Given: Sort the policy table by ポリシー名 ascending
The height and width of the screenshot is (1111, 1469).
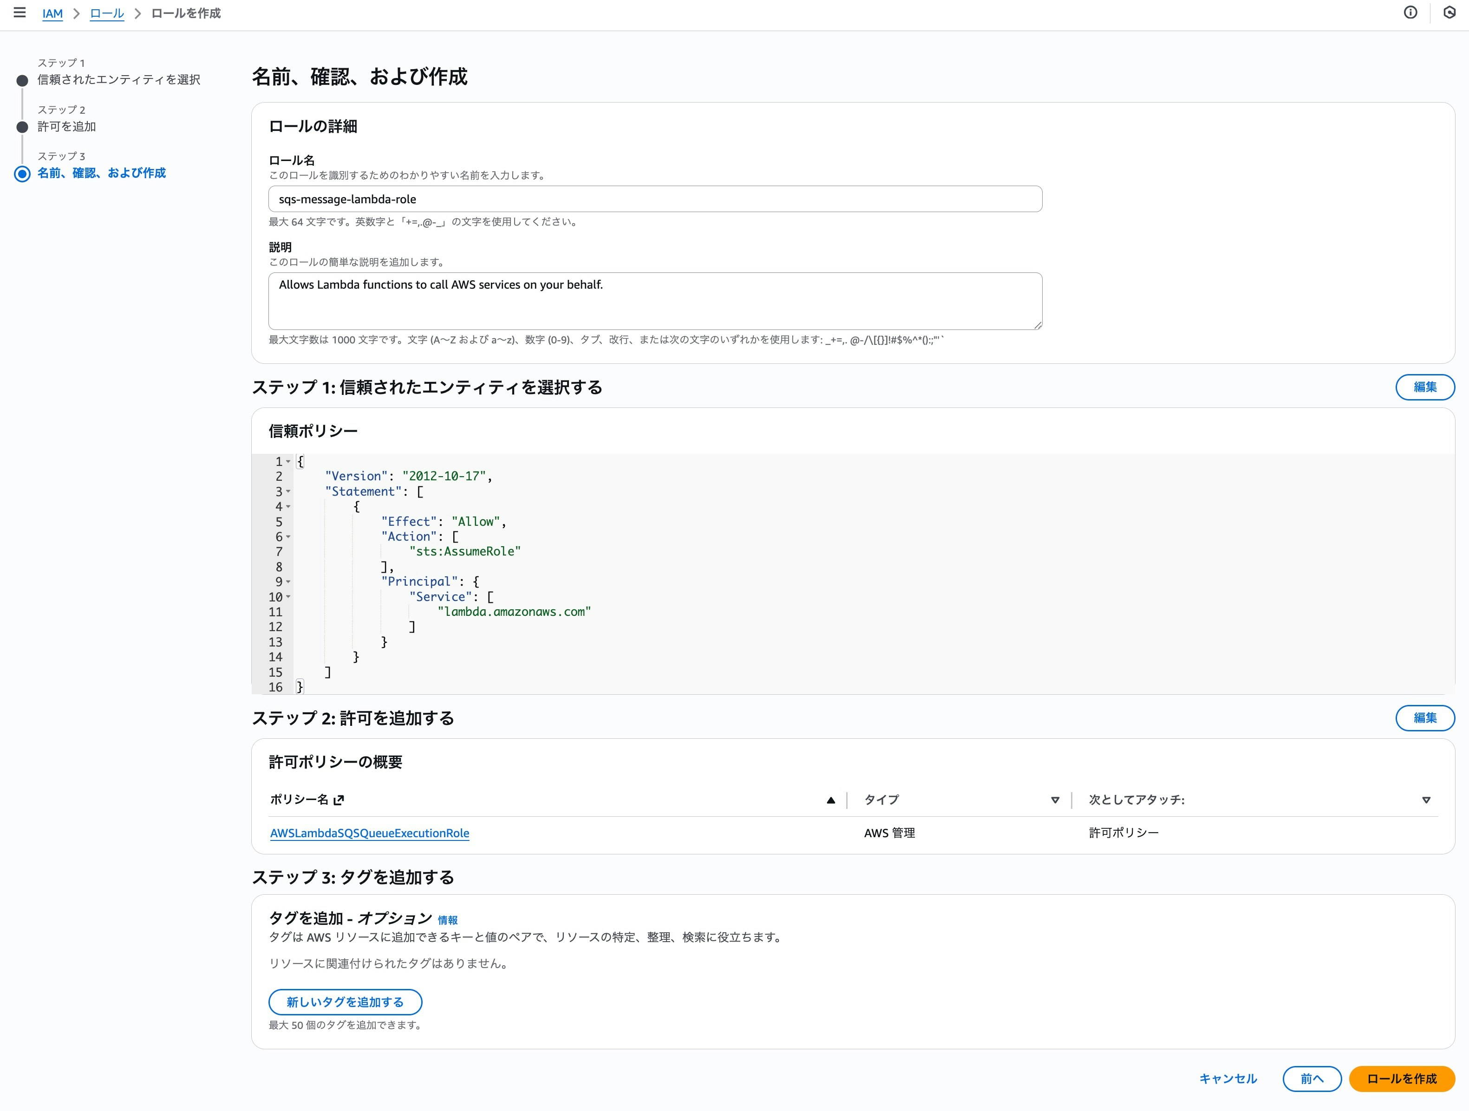Looking at the screenshot, I should pyautogui.click(x=830, y=801).
